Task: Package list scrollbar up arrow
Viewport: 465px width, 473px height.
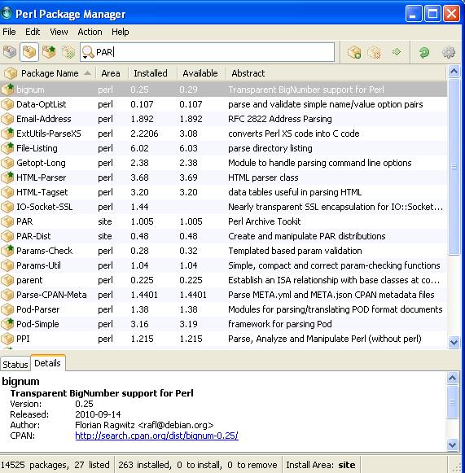Action: (x=454, y=72)
